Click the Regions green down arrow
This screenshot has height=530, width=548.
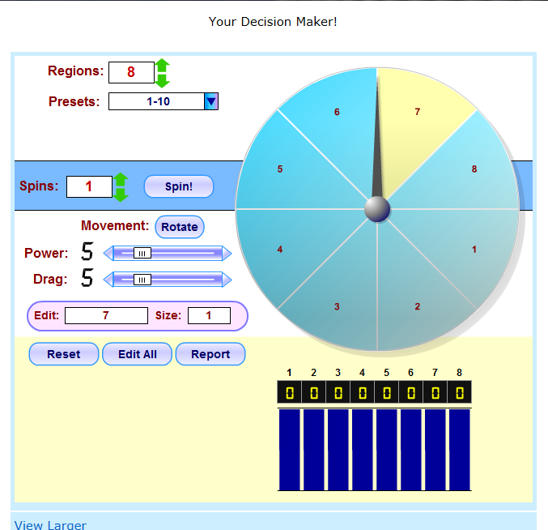click(163, 80)
